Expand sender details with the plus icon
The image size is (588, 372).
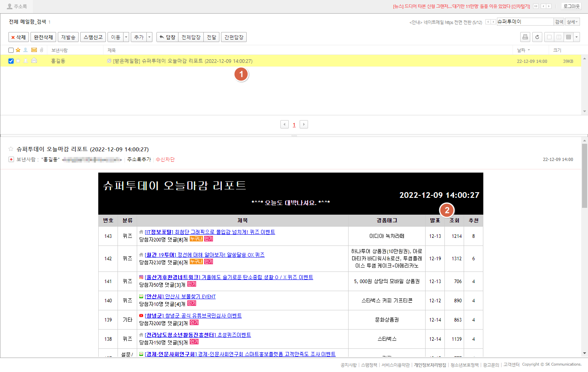point(11,159)
